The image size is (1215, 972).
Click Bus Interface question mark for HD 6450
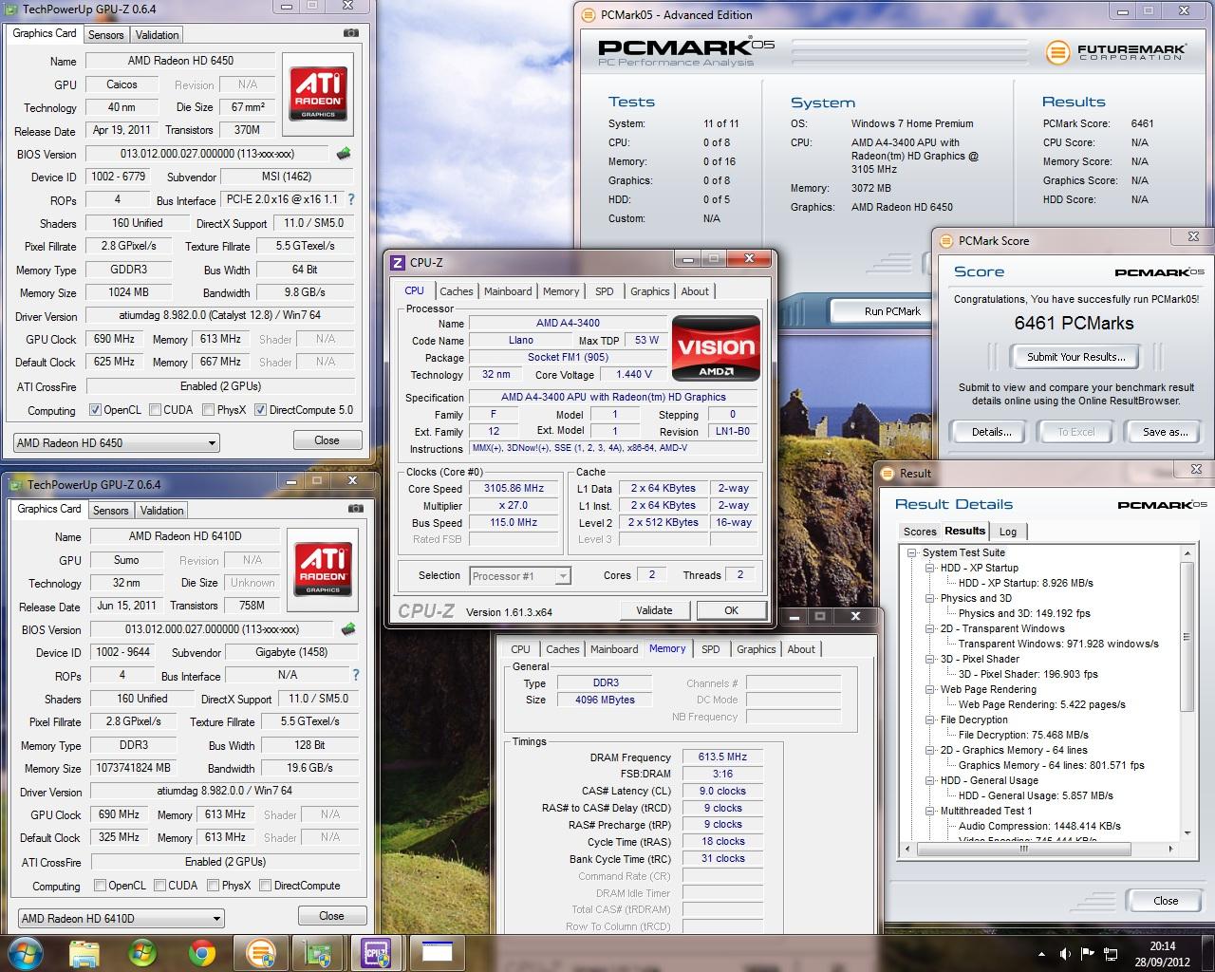click(351, 199)
